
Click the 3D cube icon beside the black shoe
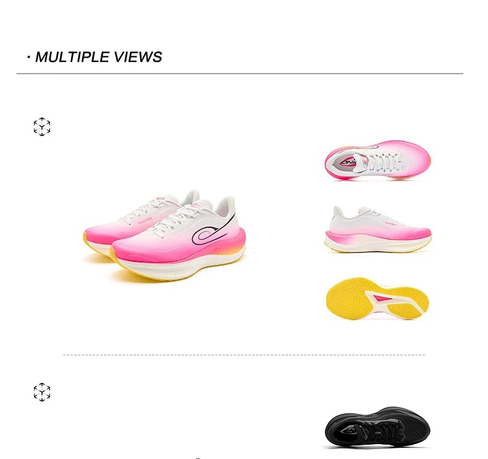click(x=42, y=392)
